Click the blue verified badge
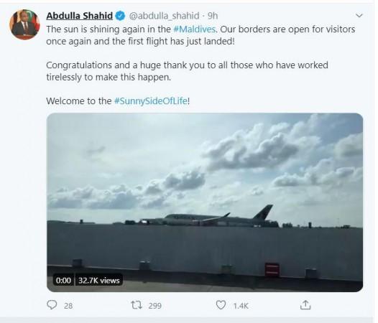 pos(120,16)
